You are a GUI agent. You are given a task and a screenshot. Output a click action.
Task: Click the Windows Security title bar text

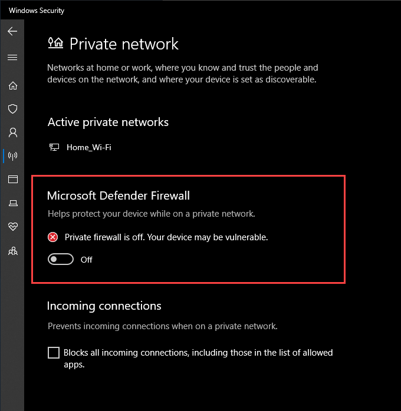(37, 10)
